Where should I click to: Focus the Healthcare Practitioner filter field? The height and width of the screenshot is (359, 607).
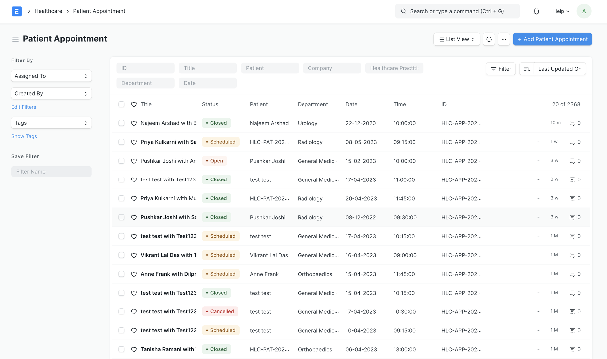pos(394,68)
